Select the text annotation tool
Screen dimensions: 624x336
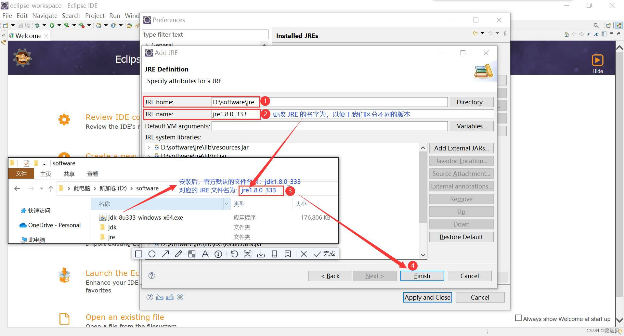pos(205,254)
